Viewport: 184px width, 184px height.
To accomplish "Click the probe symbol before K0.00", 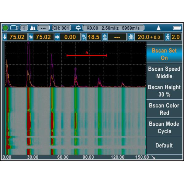I will click(x=78, y=28).
